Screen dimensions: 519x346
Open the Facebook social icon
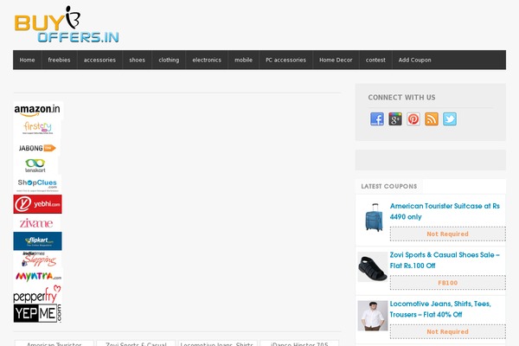click(377, 119)
